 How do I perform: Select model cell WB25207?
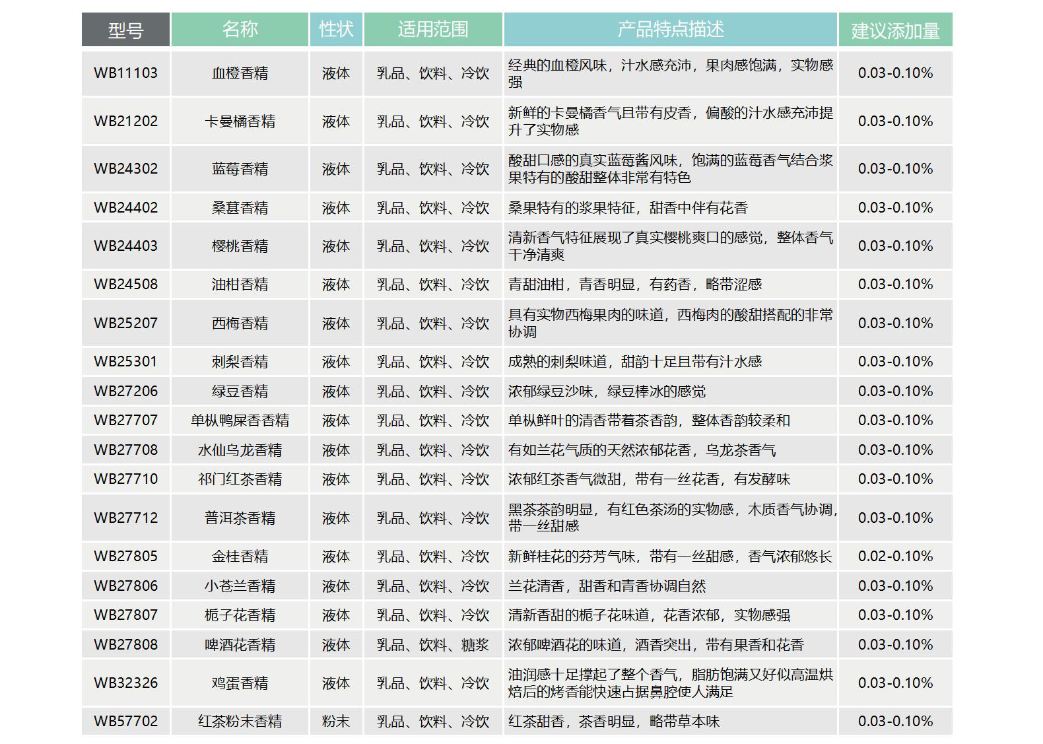click(125, 323)
